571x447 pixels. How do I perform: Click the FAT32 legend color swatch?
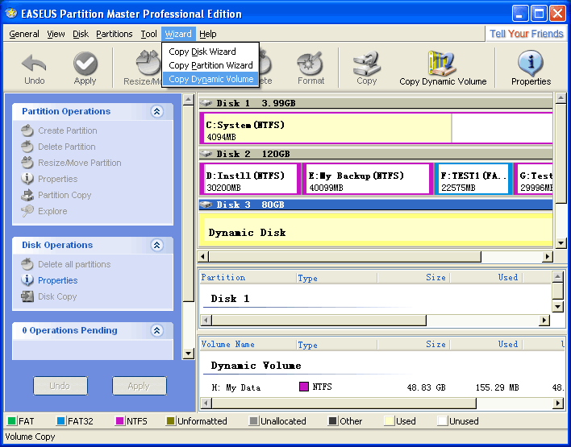click(60, 421)
